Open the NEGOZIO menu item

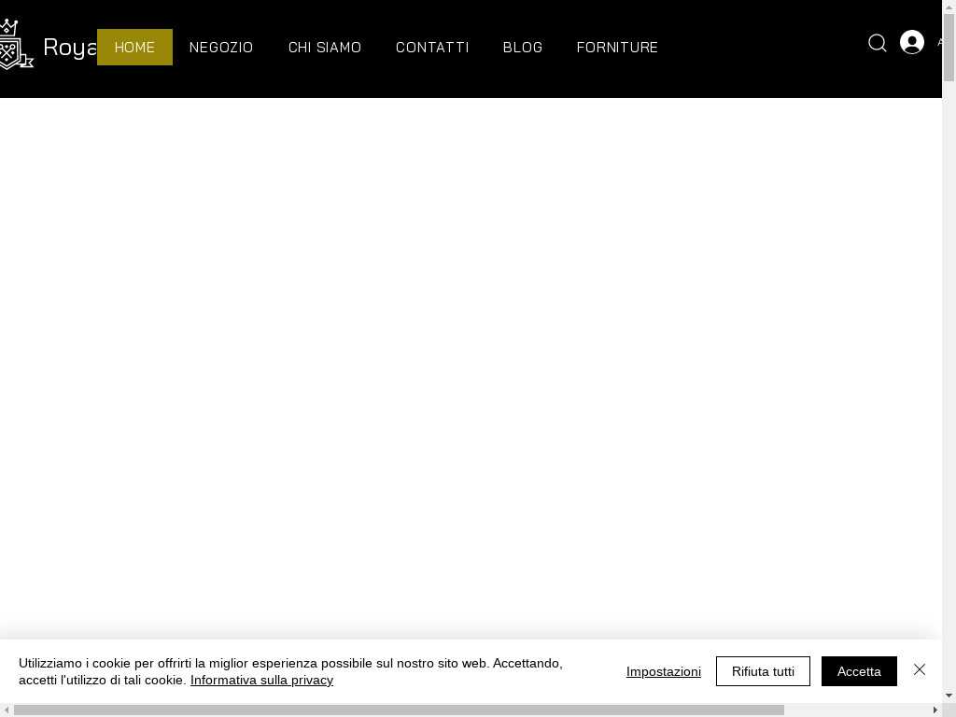(x=221, y=47)
